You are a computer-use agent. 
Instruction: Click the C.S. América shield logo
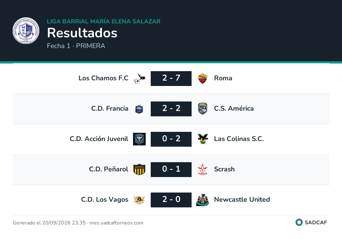pyautogui.click(x=203, y=109)
